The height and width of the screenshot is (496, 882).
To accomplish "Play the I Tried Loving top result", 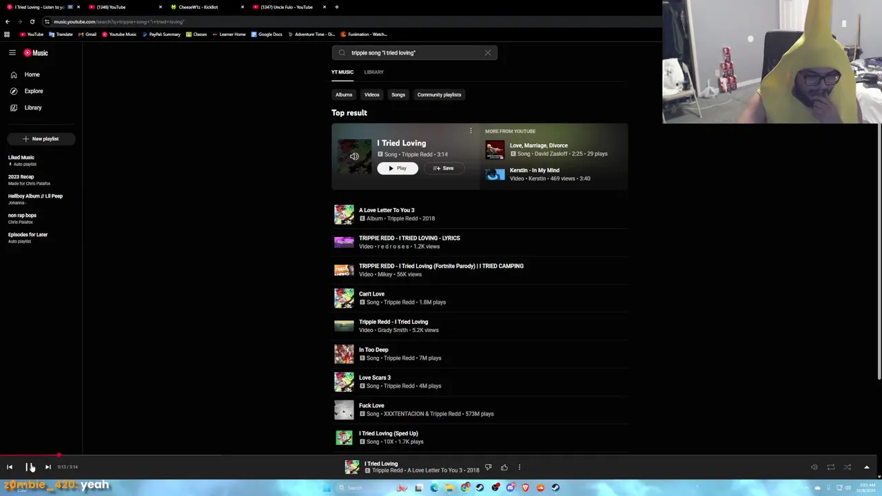I will click(398, 168).
